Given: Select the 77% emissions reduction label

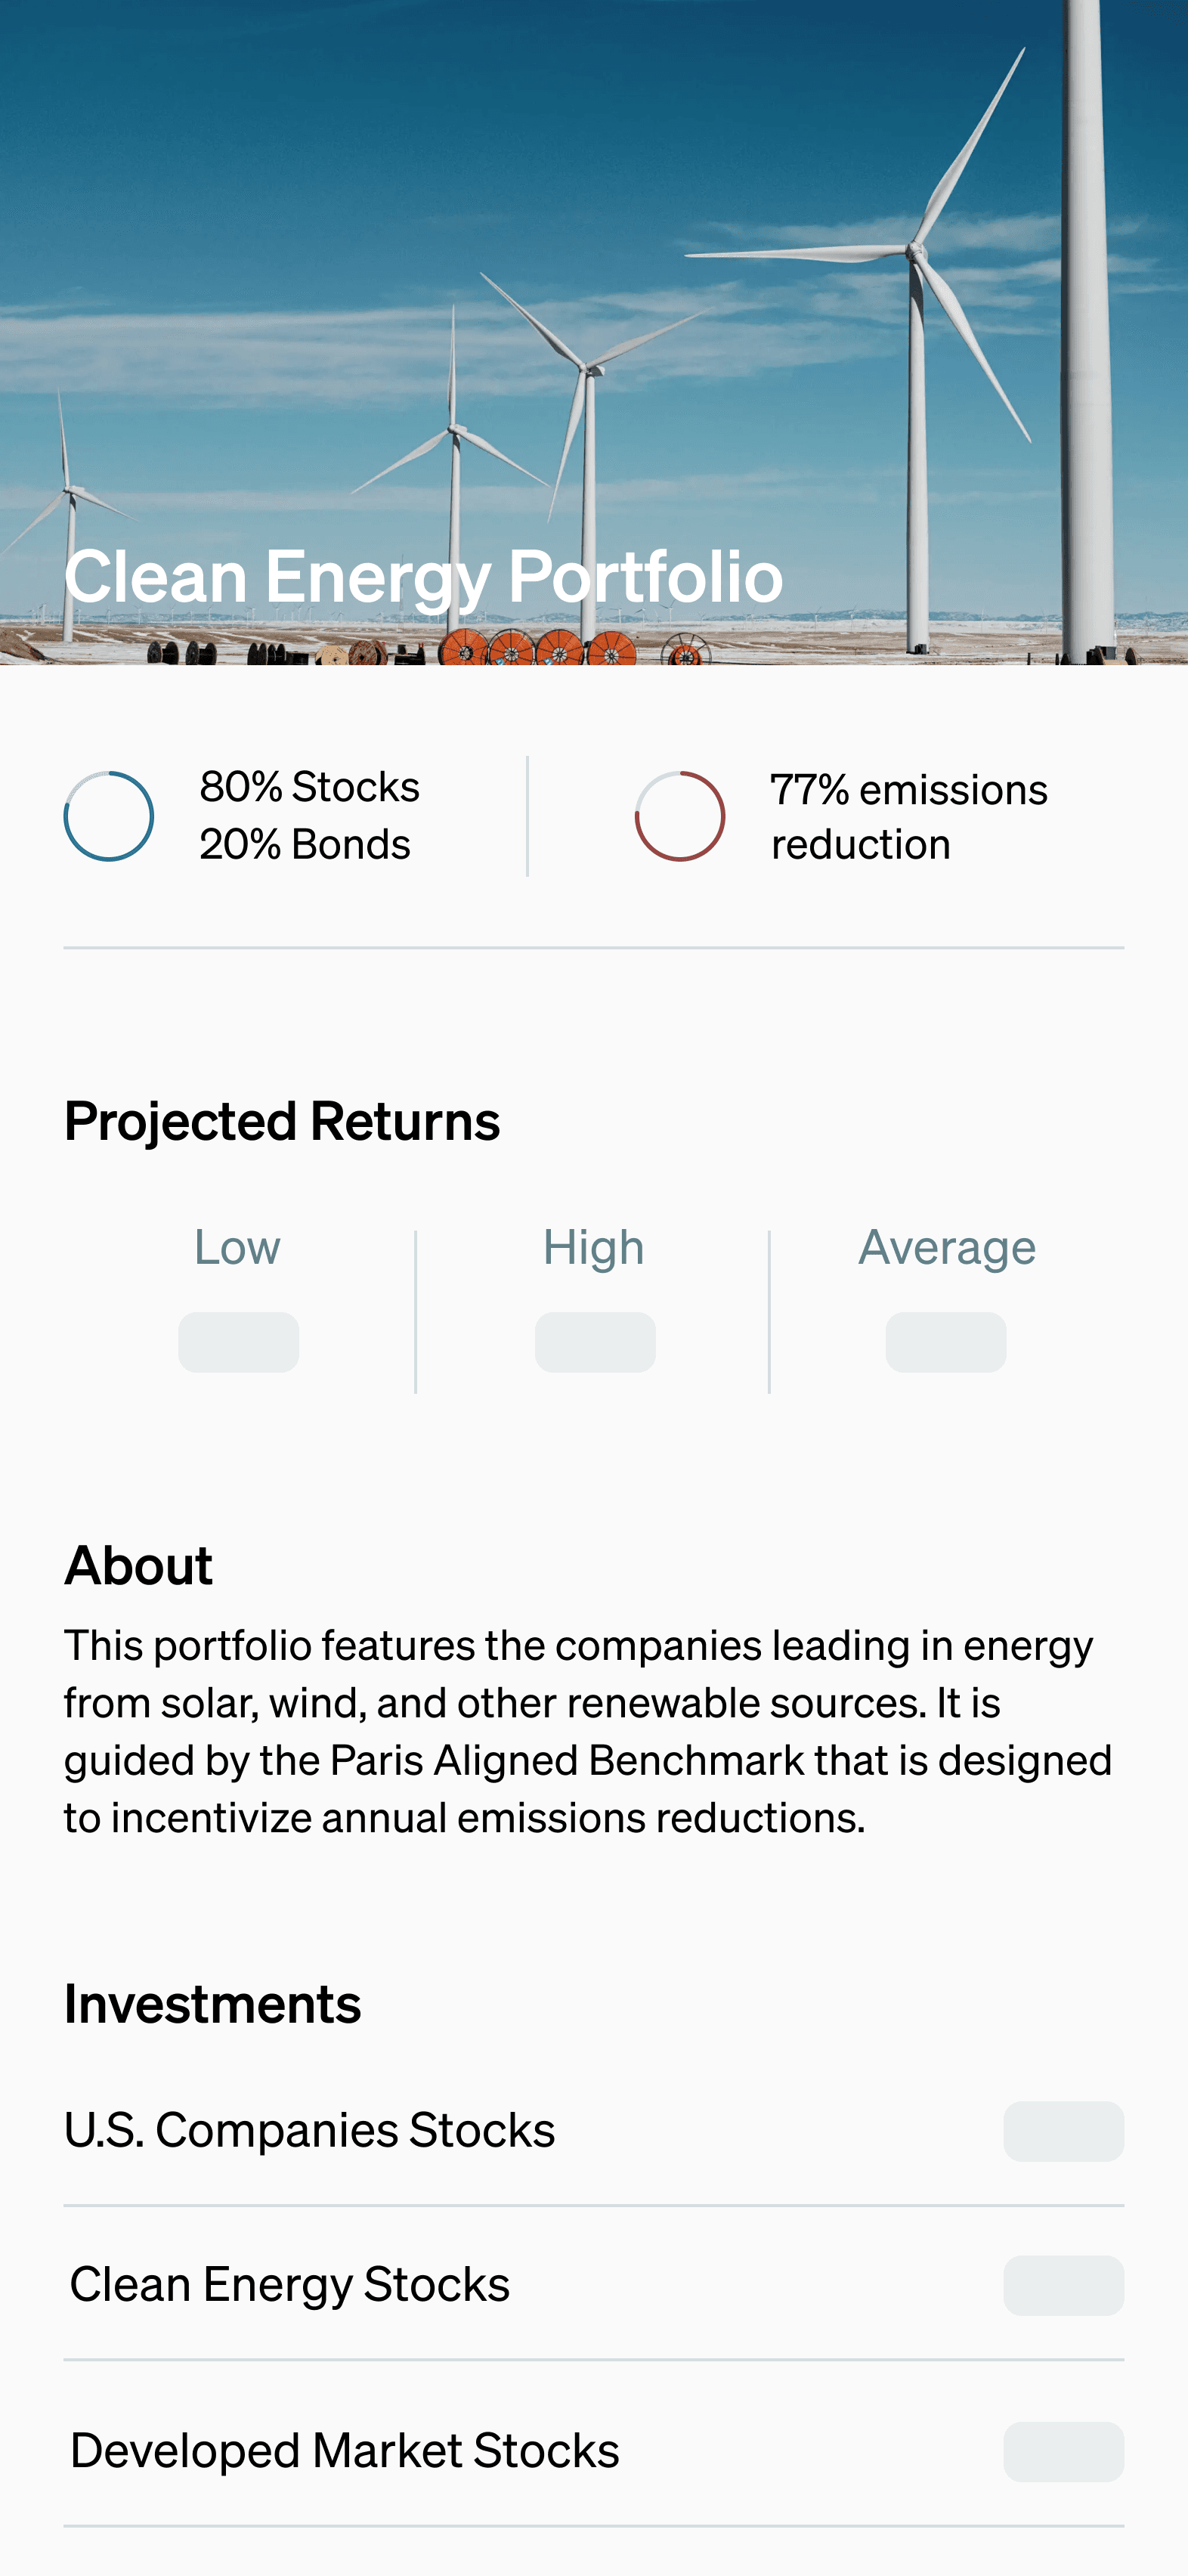Looking at the screenshot, I should point(909,817).
